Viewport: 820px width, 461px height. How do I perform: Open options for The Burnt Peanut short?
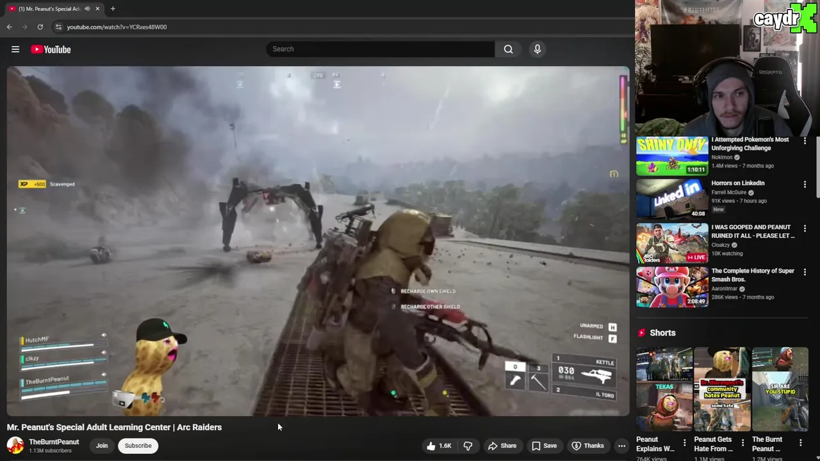(801, 442)
